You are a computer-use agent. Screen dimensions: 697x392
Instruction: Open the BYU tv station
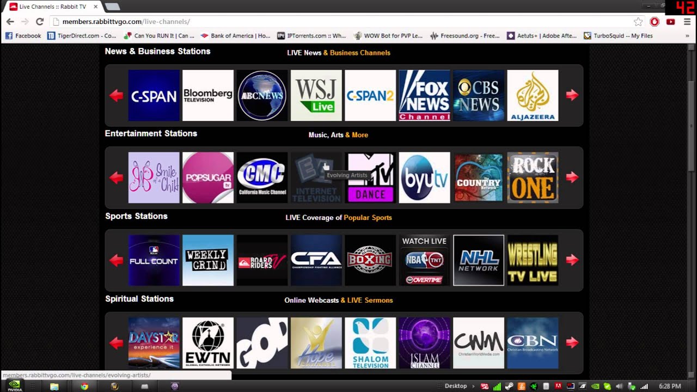[425, 177]
